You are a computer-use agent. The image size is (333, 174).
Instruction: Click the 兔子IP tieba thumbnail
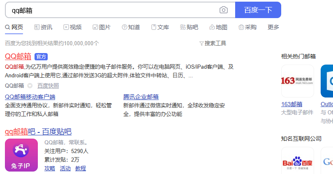(x=21, y=155)
